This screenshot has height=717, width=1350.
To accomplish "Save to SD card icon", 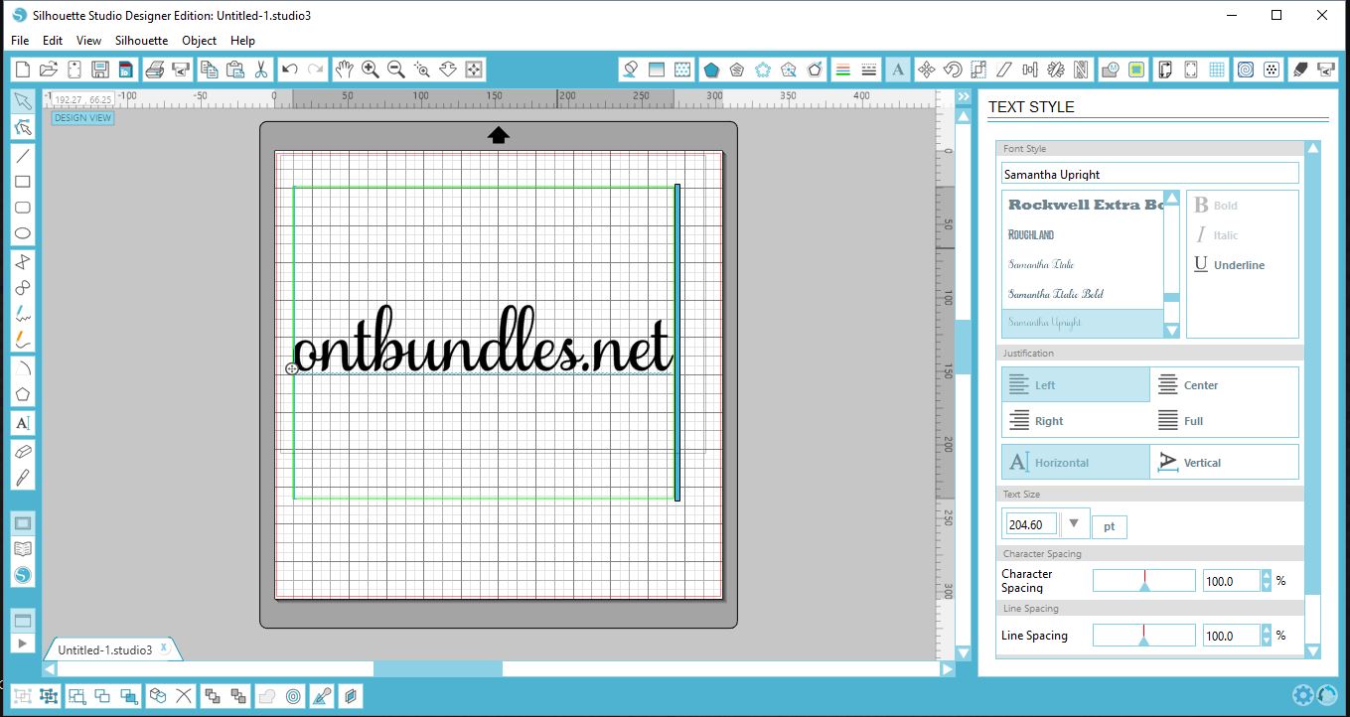I will [125, 70].
